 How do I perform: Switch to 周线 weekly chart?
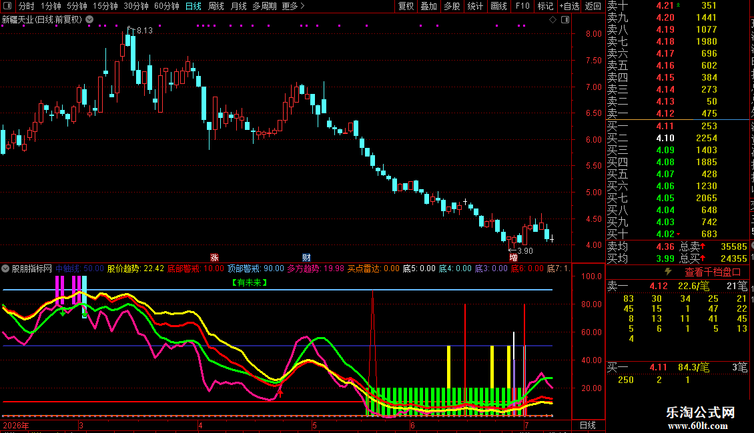(216, 6)
